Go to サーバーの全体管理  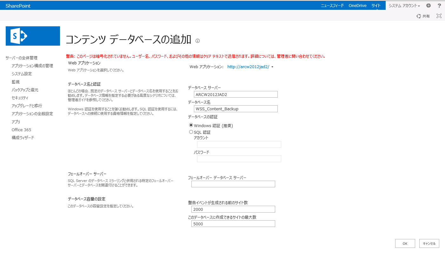tap(21, 58)
